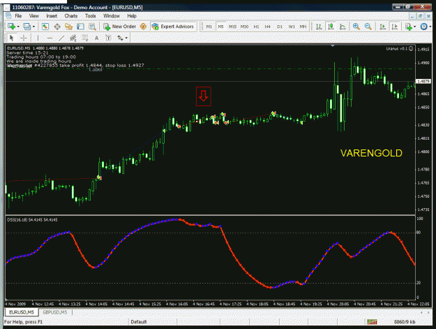Open the Arrows objects tool
The image size is (436, 329).
tap(120, 38)
